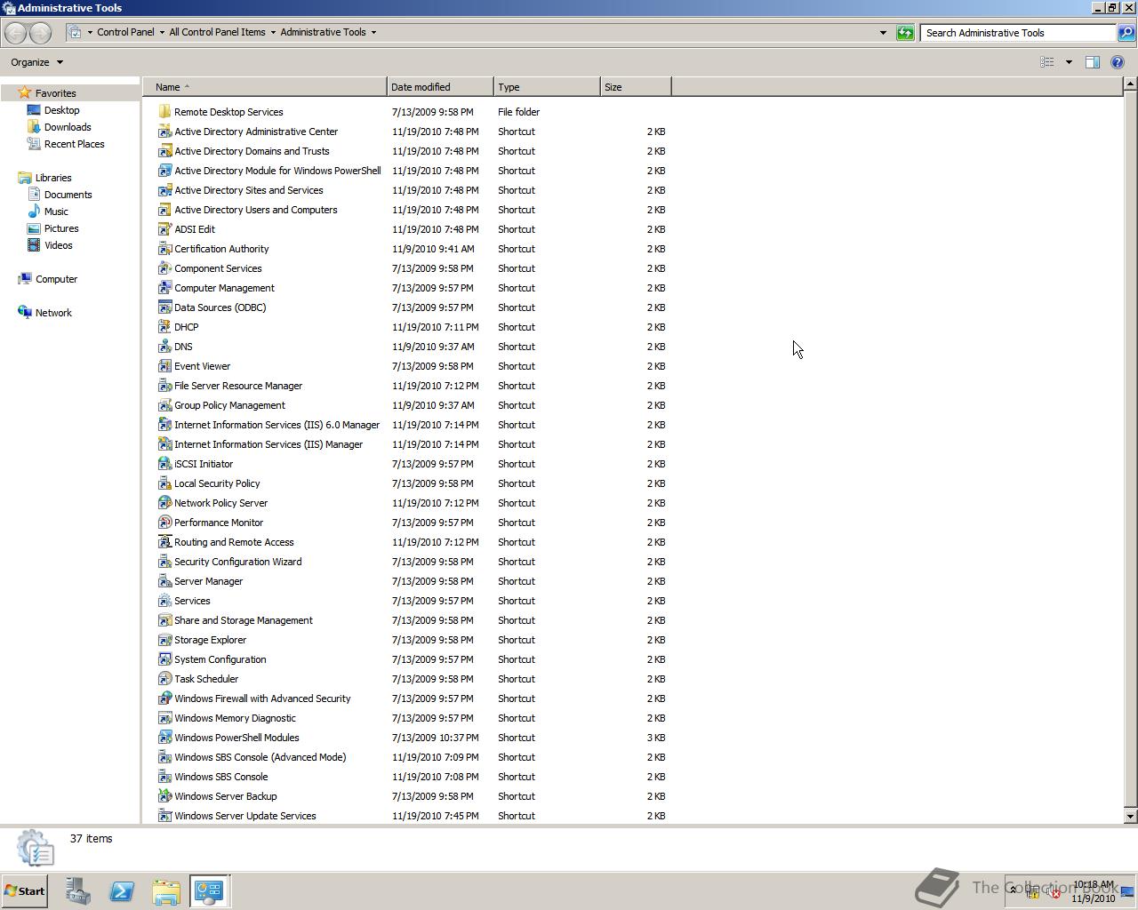Image resolution: width=1138 pixels, height=910 pixels.
Task: Click the Back navigation button
Action: click(15, 33)
